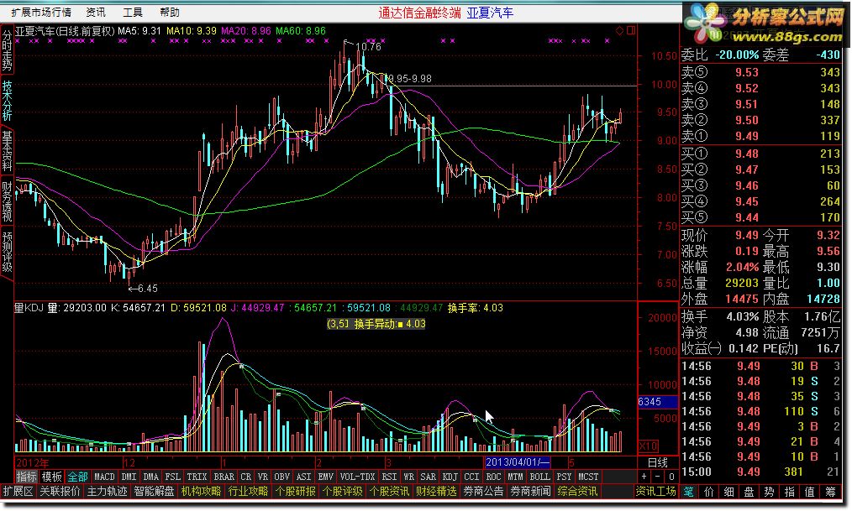
Task: Open the 关联报价 bottom tab
Action: pyautogui.click(x=60, y=492)
